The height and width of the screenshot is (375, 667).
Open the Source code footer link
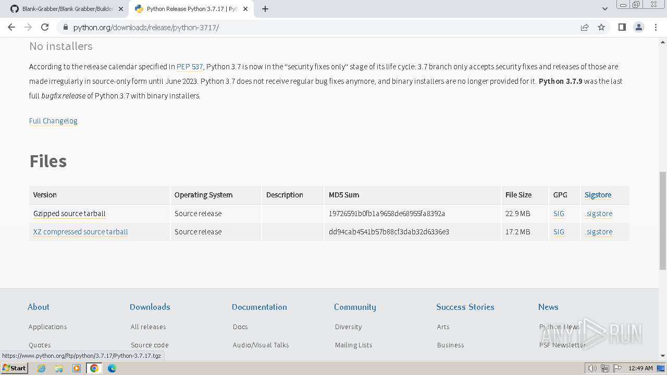pyautogui.click(x=150, y=345)
